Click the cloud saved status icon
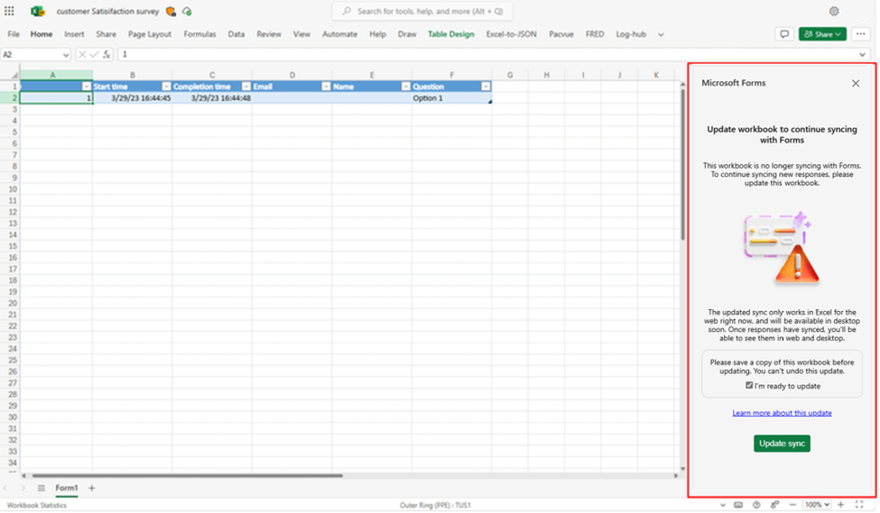Image resolution: width=880 pixels, height=513 pixels. tap(187, 11)
